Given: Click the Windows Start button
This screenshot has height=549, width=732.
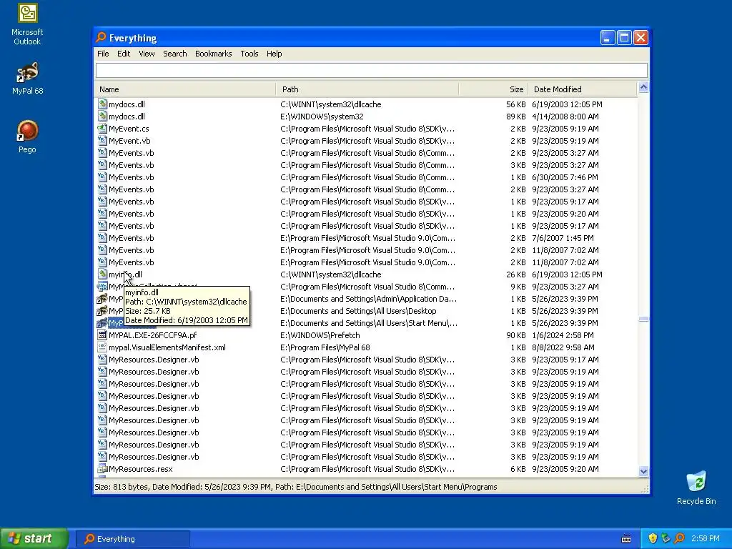Looking at the screenshot, I should tap(34, 539).
